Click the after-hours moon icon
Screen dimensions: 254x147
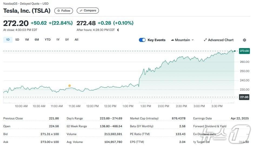tap(118, 30)
